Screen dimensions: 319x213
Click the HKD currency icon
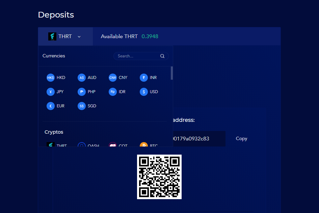pyautogui.click(x=50, y=78)
